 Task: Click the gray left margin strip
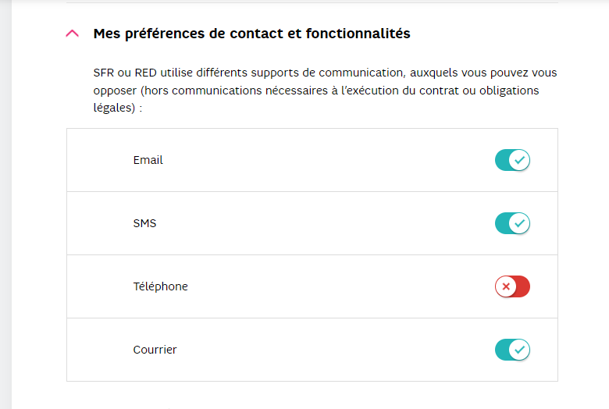(x=5, y=203)
